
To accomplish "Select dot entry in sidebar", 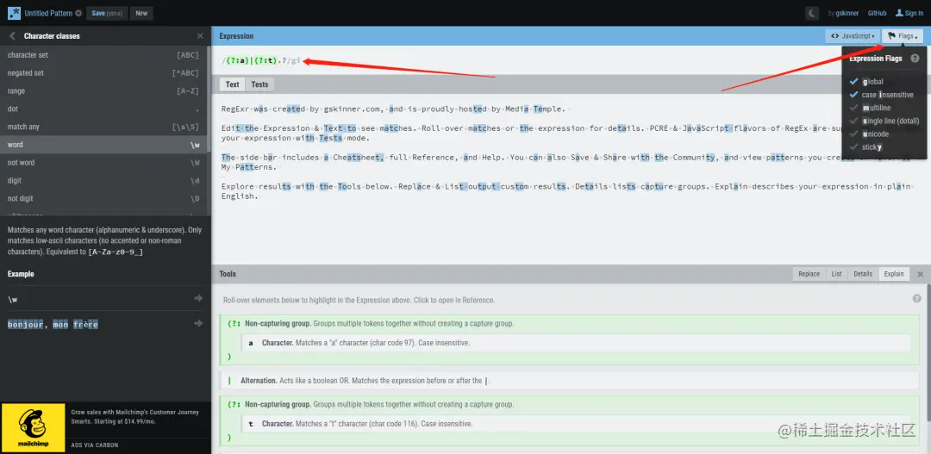I will point(103,109).
